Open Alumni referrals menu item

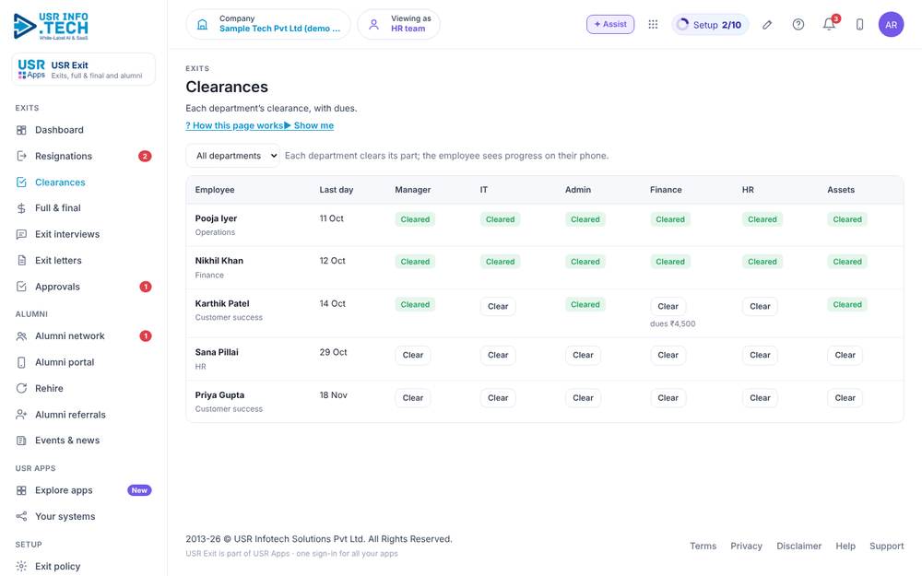[71, 415]
